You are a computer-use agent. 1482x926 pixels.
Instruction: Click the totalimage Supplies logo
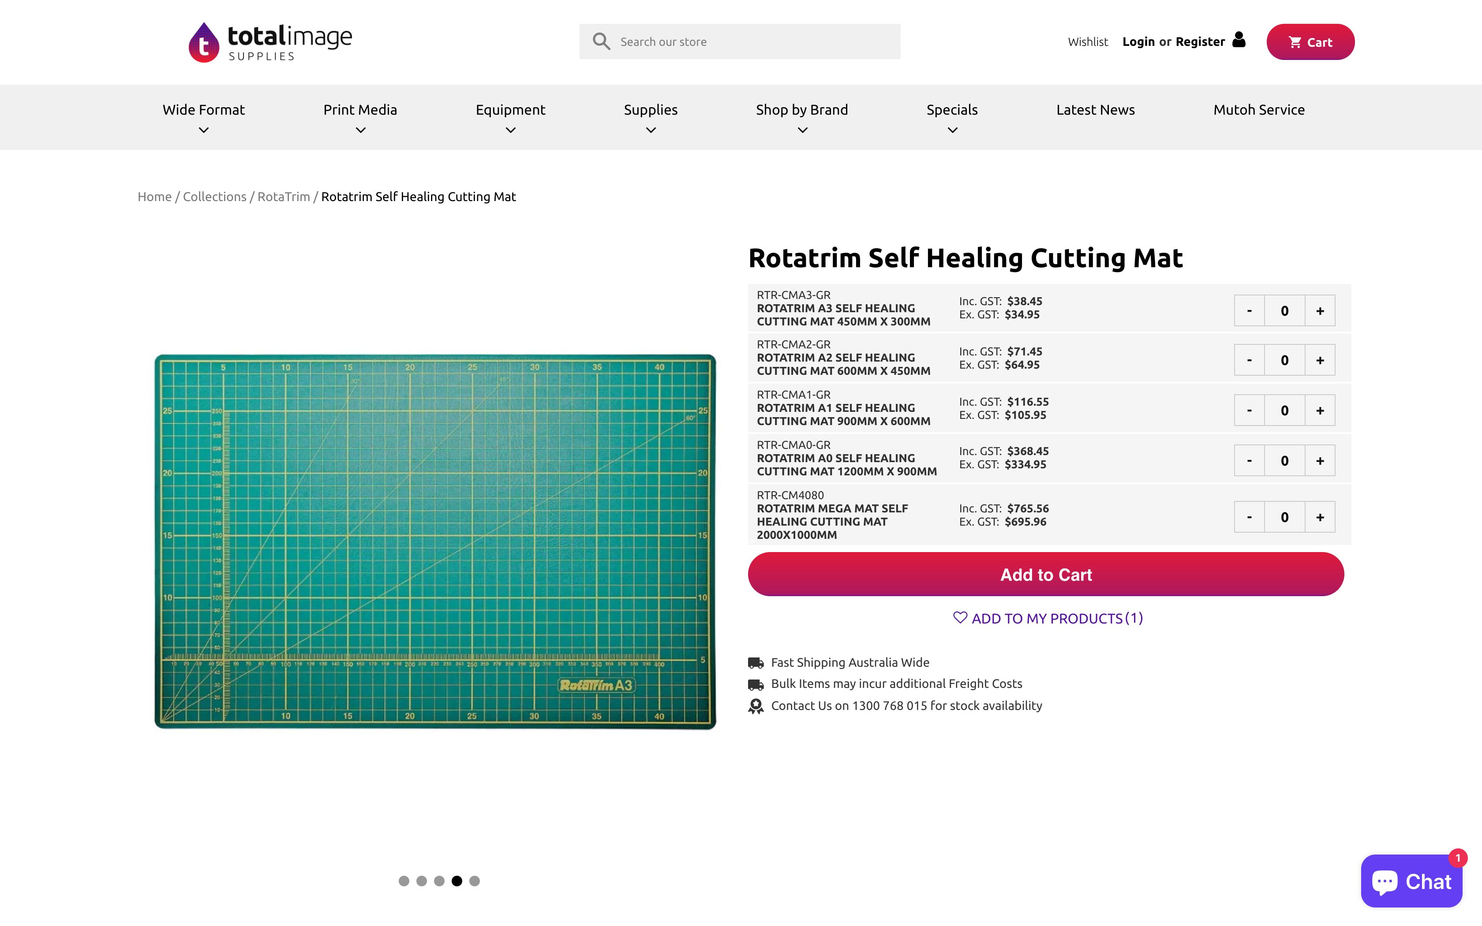pyautogui.click(x=269, y=41)
